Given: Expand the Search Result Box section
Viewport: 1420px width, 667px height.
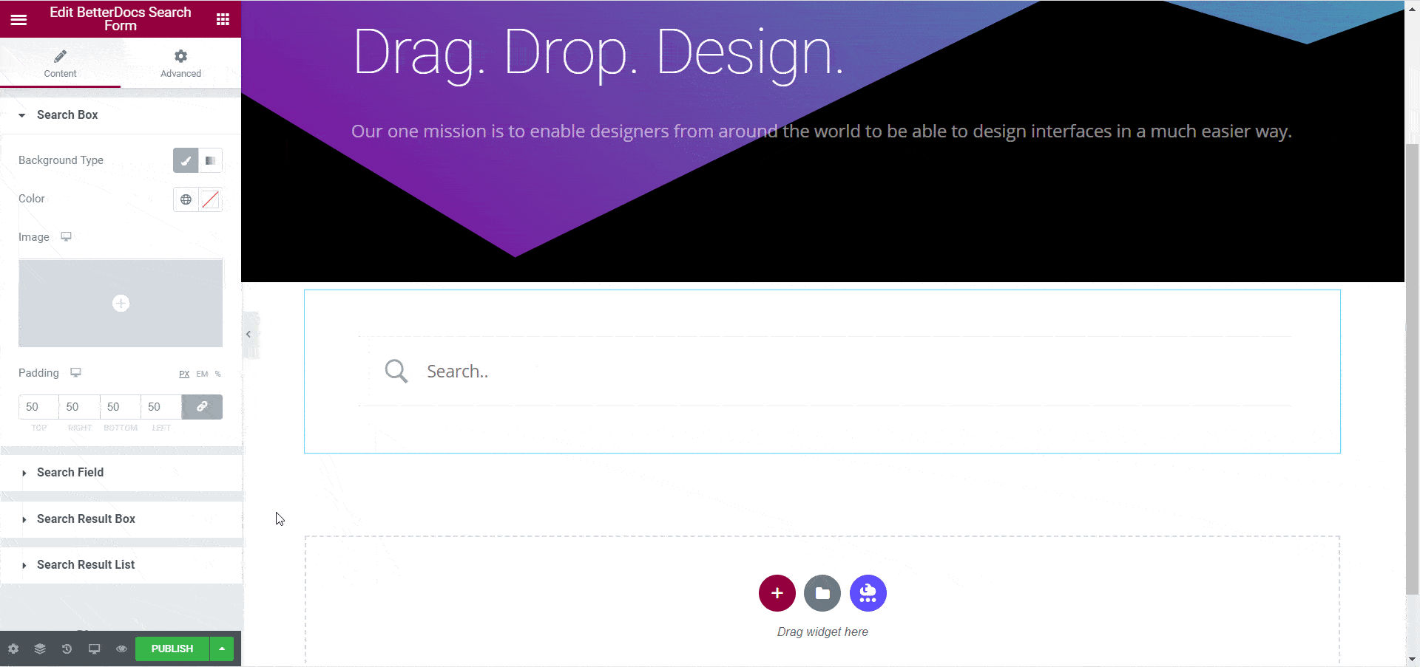Looking at the screenshot, I should pyautogui.click(x=85, y=519).
